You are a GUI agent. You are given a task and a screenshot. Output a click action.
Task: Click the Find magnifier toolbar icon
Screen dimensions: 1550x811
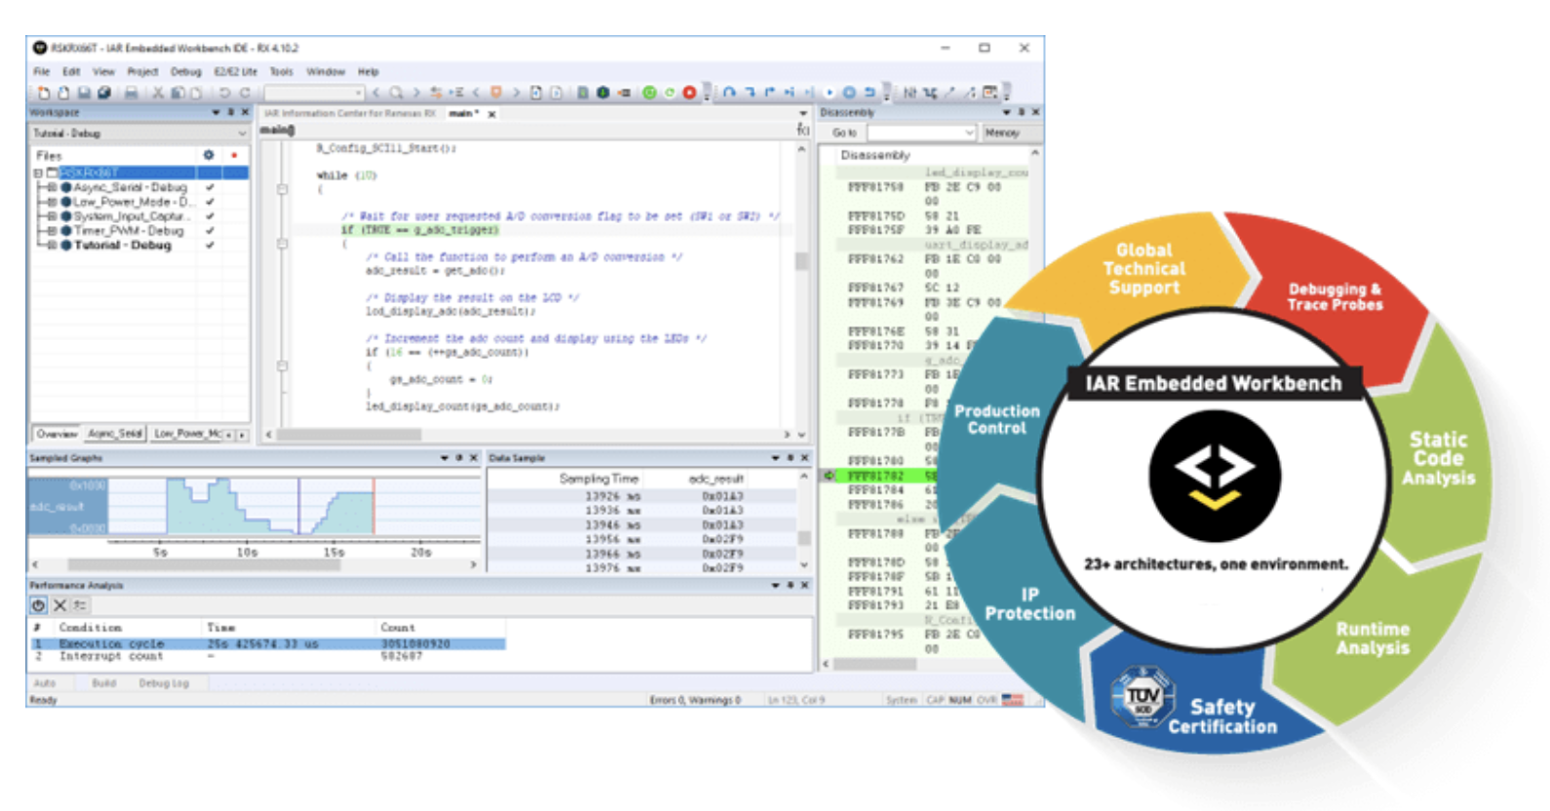396,93
